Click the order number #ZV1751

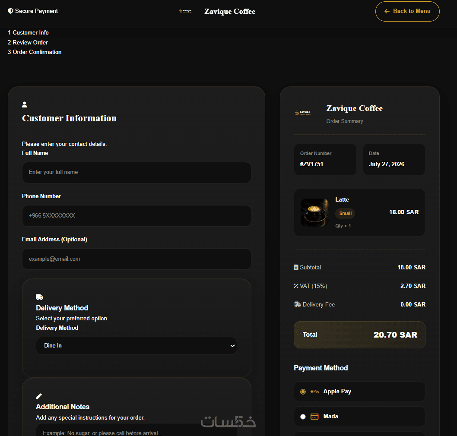(311, 164)
